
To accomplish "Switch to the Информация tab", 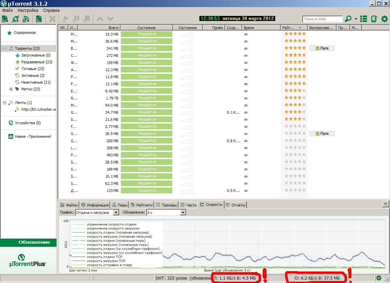I will tap(95, 205).
